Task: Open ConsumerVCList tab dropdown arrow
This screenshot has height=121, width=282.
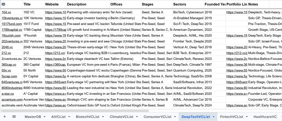Action: click(x=175, y=117)
